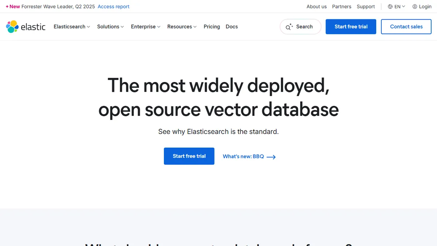Go to Partners
Screen dimensions: 437x246
point(342,7)
